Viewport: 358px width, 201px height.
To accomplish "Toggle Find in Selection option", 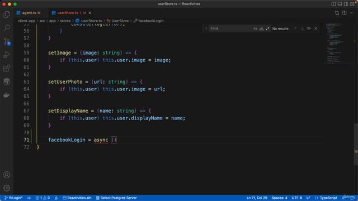I will (309, 28).
